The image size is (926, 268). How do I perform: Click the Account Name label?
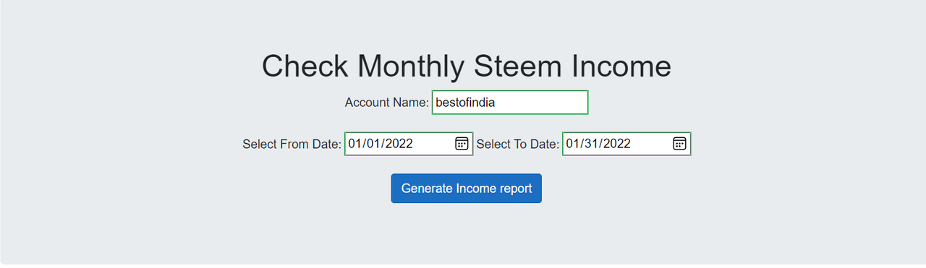[387, 103]
